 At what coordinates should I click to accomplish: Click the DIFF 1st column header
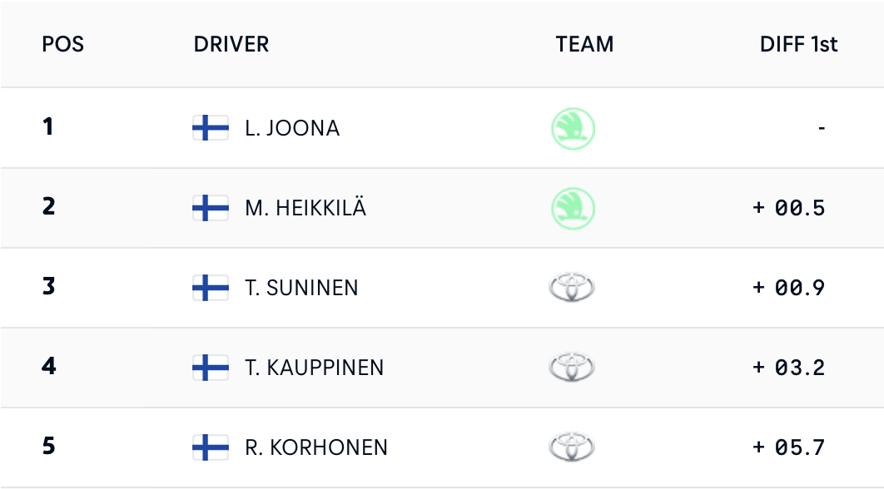(x=798, y=44)
